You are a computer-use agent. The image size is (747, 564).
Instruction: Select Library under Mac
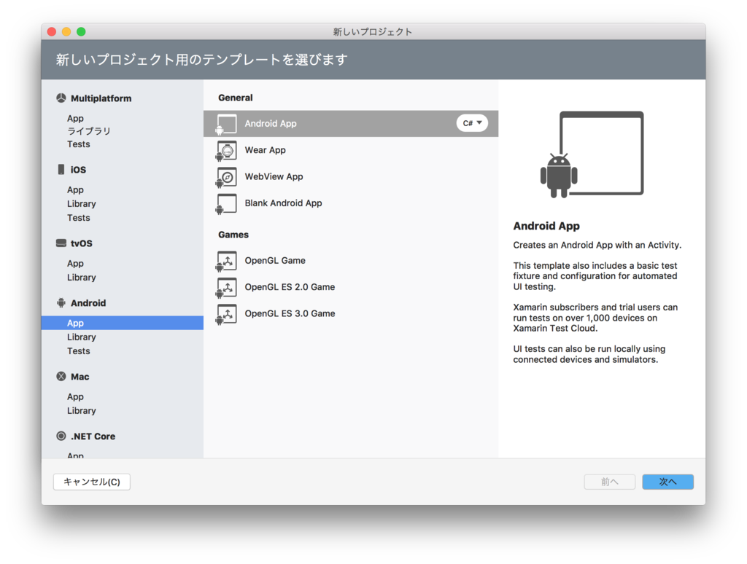coord(82,410)
